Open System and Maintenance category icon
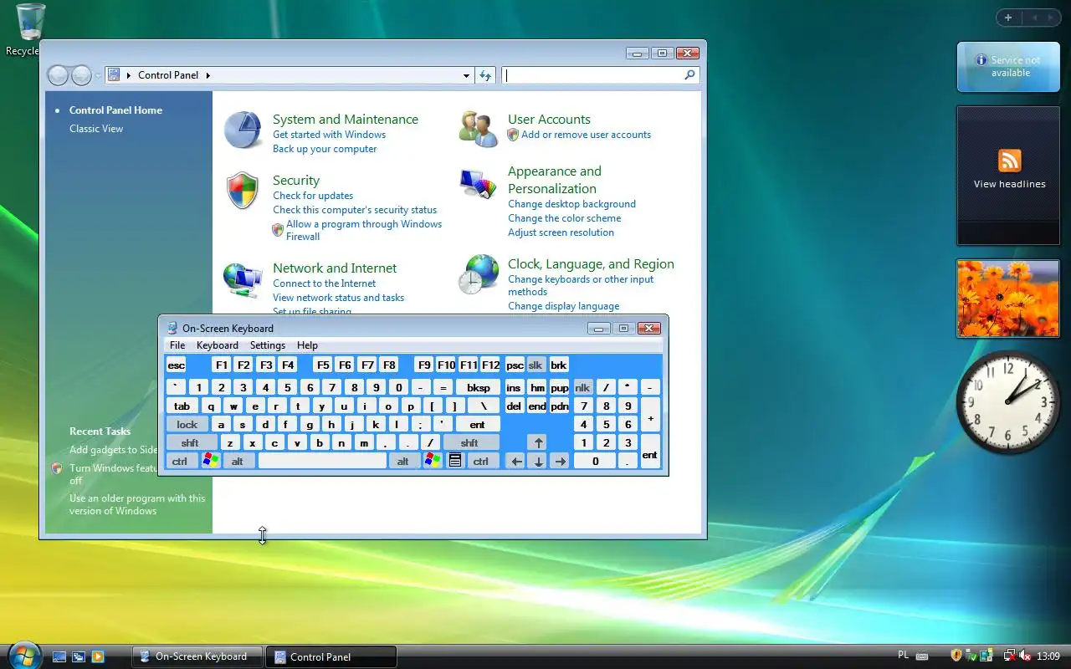1071x669 pixels. click(x=243, y=130)
